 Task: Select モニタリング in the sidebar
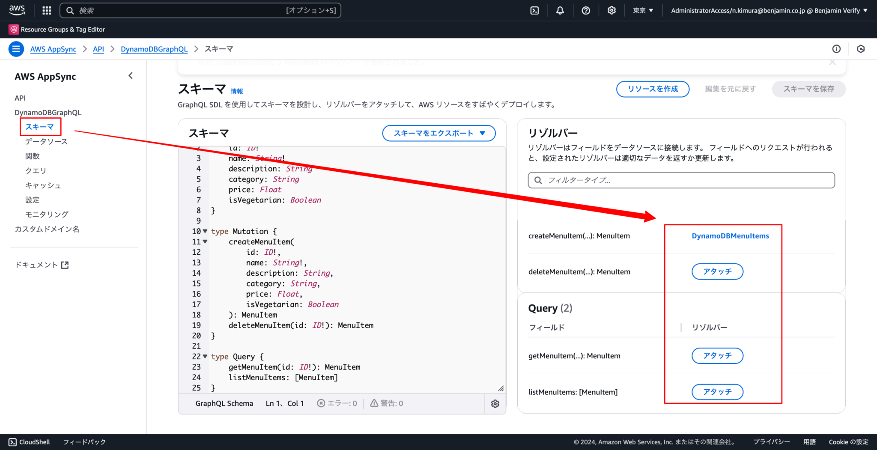46,214
